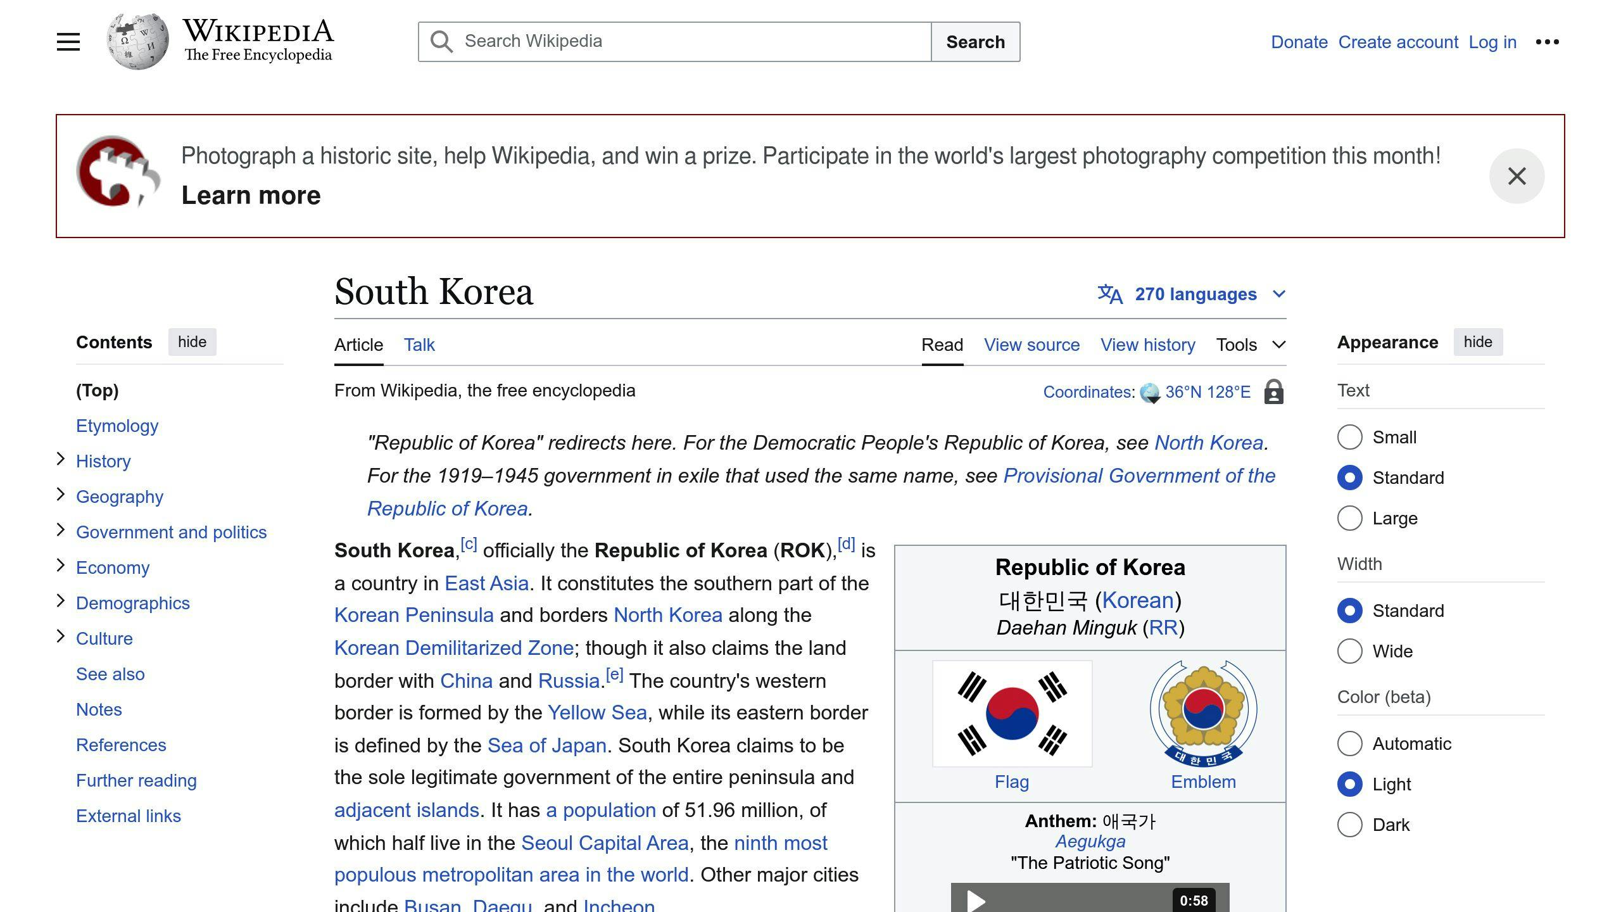This screenshot has width=1621, height=912.
Task: Hide the Contents sidebar
Action: [x=192, y=342]
